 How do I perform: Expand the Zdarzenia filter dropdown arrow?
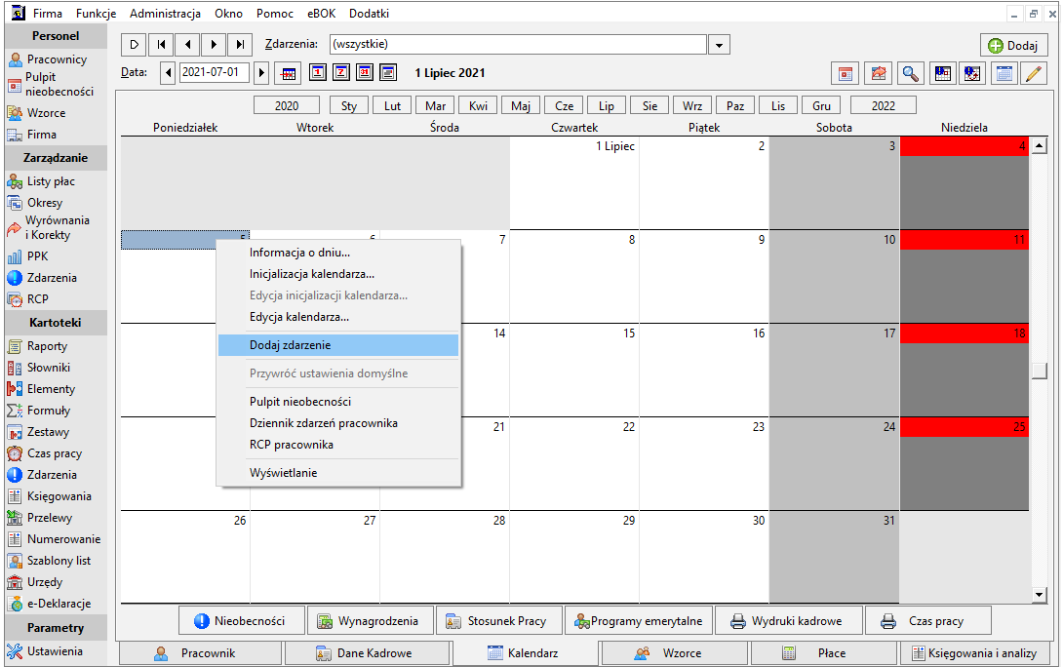[x=719, y=45]
